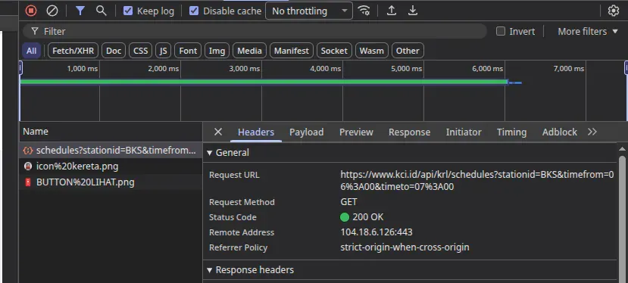The image size is (628, 283).
Task: Focus the Filter input field
Action: [255, 31]
